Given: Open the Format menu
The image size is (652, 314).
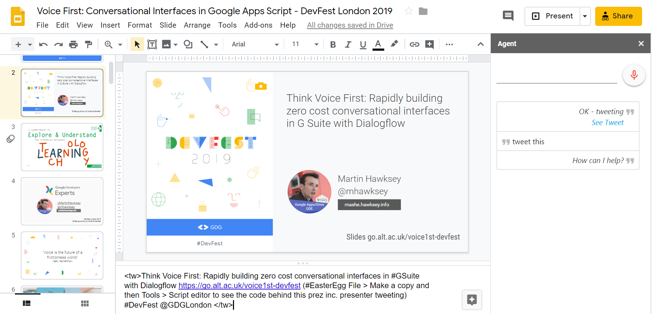Looking at the screenshot, I should point(140,25).
